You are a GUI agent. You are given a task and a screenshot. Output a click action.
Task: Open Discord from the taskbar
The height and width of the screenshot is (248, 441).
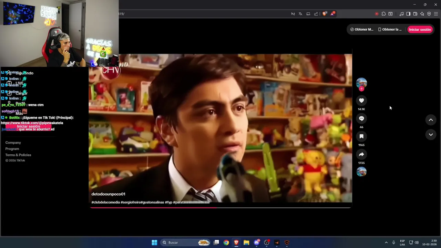click(x=257, y=242)
